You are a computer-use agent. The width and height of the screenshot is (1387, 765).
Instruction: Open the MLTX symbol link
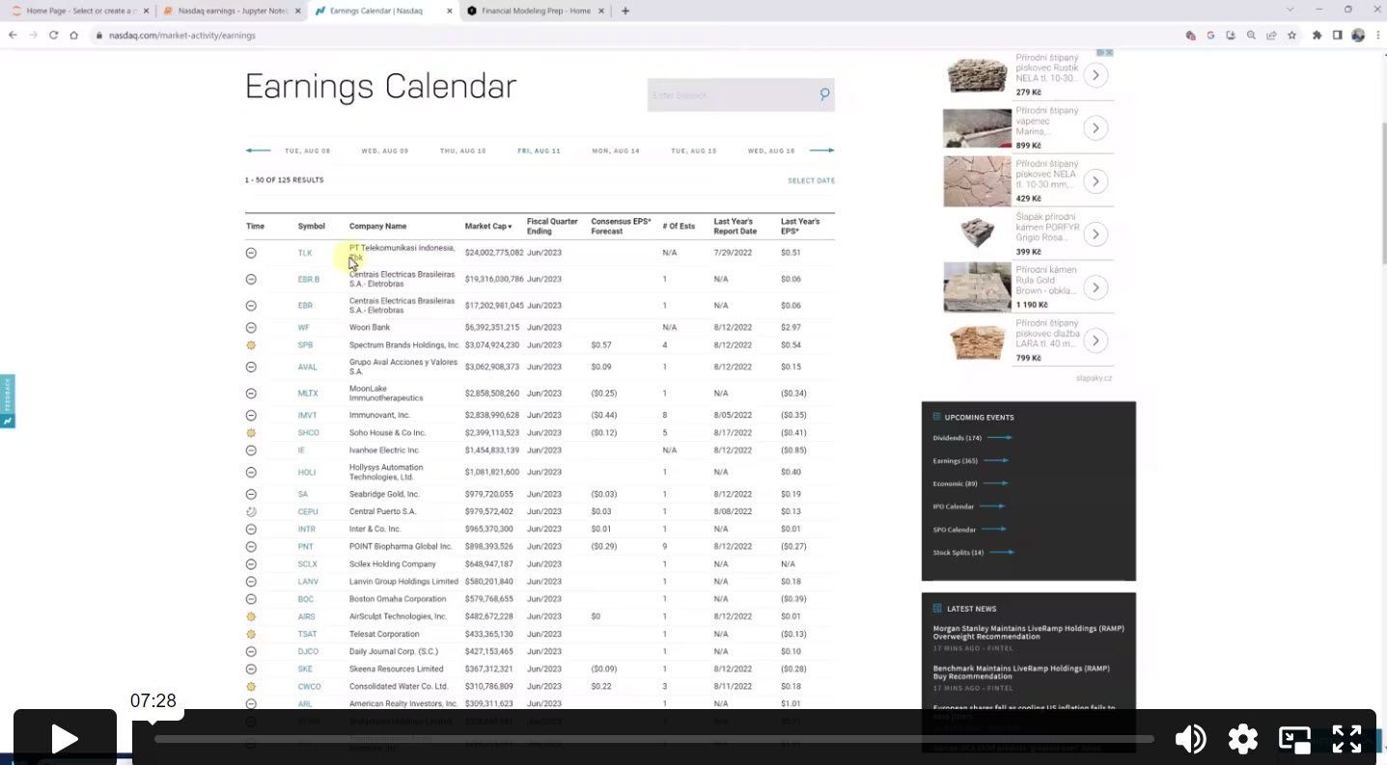[308, 394]
